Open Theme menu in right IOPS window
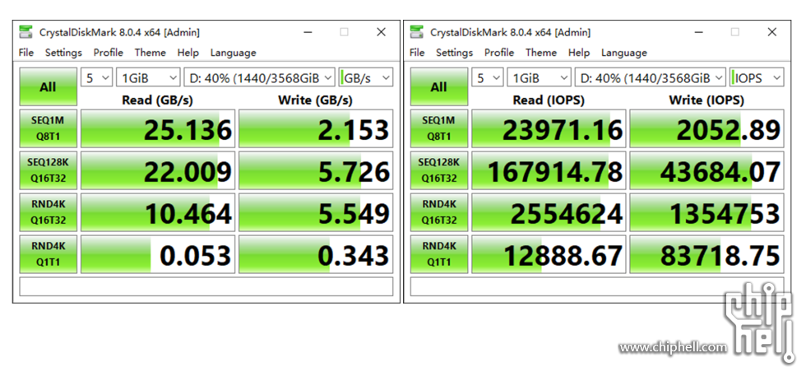806x376 pixels. (541, 53)
